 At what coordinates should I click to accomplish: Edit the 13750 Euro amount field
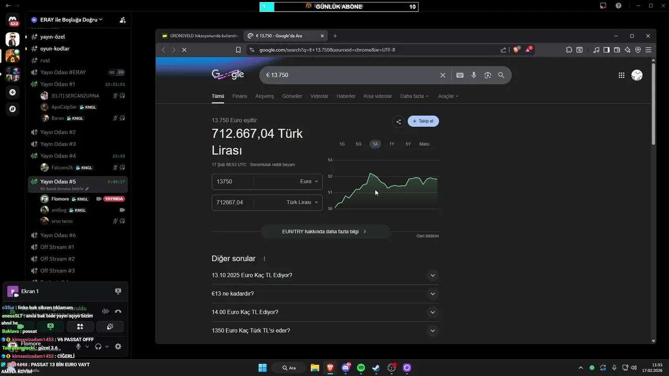(233, 182)
